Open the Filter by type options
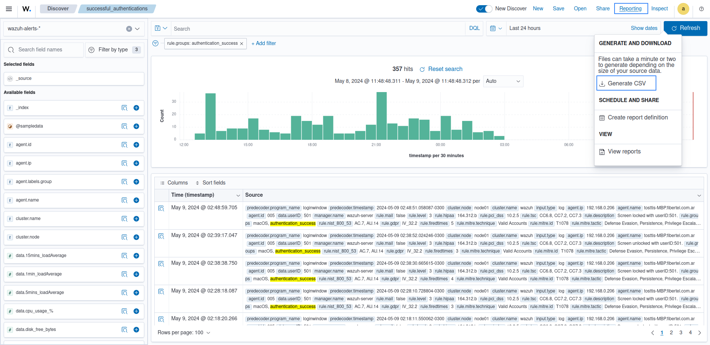710x345 pixels. click(x=115, y=50)
